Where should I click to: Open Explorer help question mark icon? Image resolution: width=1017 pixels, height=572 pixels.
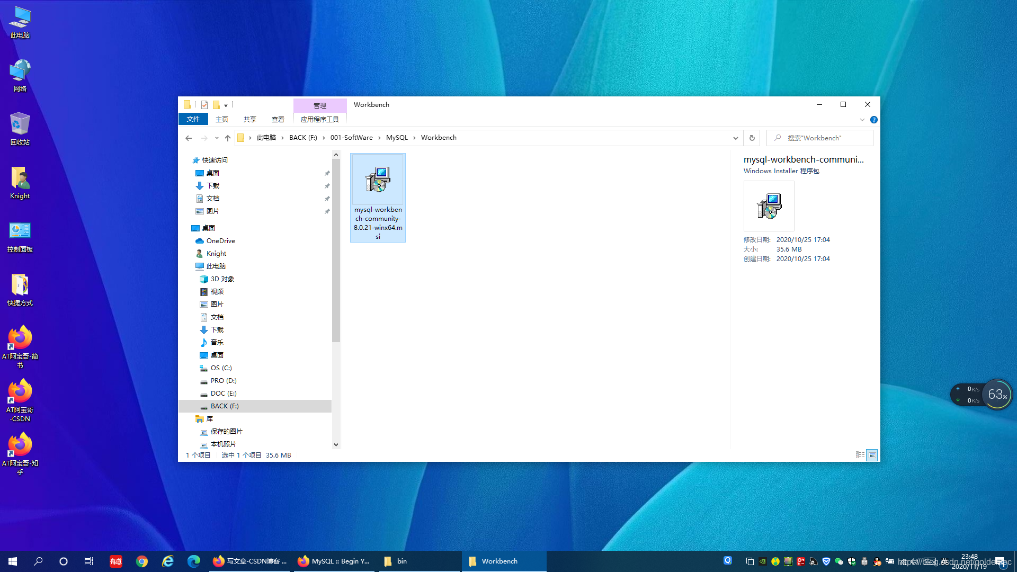(x=874, y=120)
